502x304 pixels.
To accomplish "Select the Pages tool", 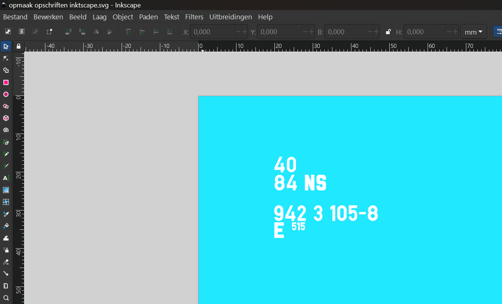I will tap(6, 286).
